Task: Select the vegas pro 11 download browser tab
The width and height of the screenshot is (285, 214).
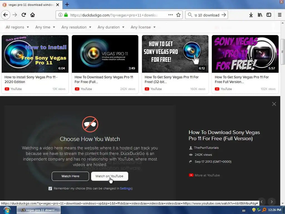Action: (31, 5)
